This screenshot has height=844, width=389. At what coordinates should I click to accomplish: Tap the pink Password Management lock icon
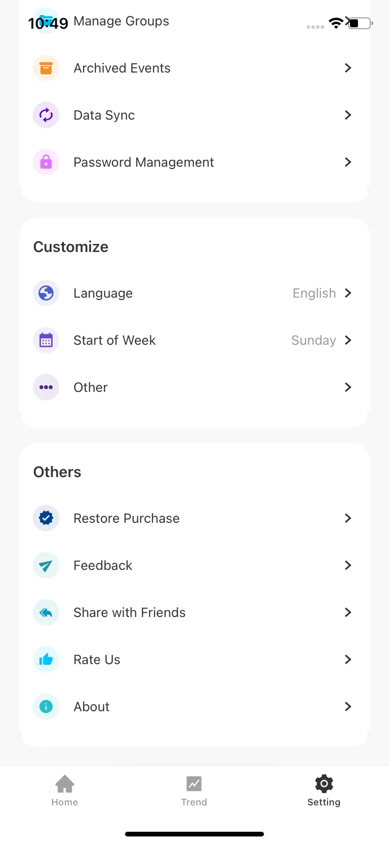pos(46,162)
